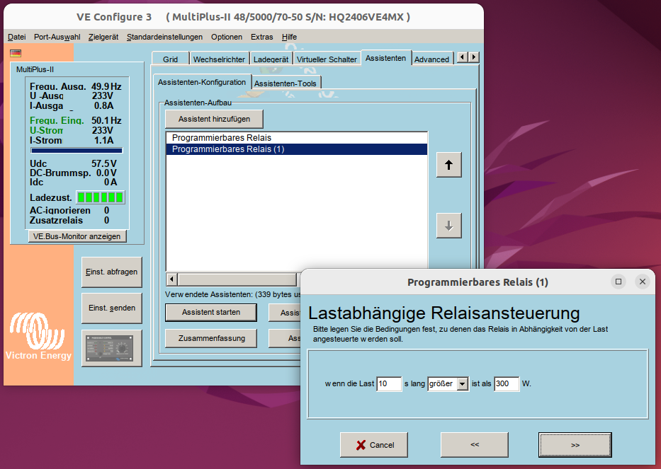661x469 pixels.
Task: Select the first Programmierbares Relais list entry
Action: 297,138
